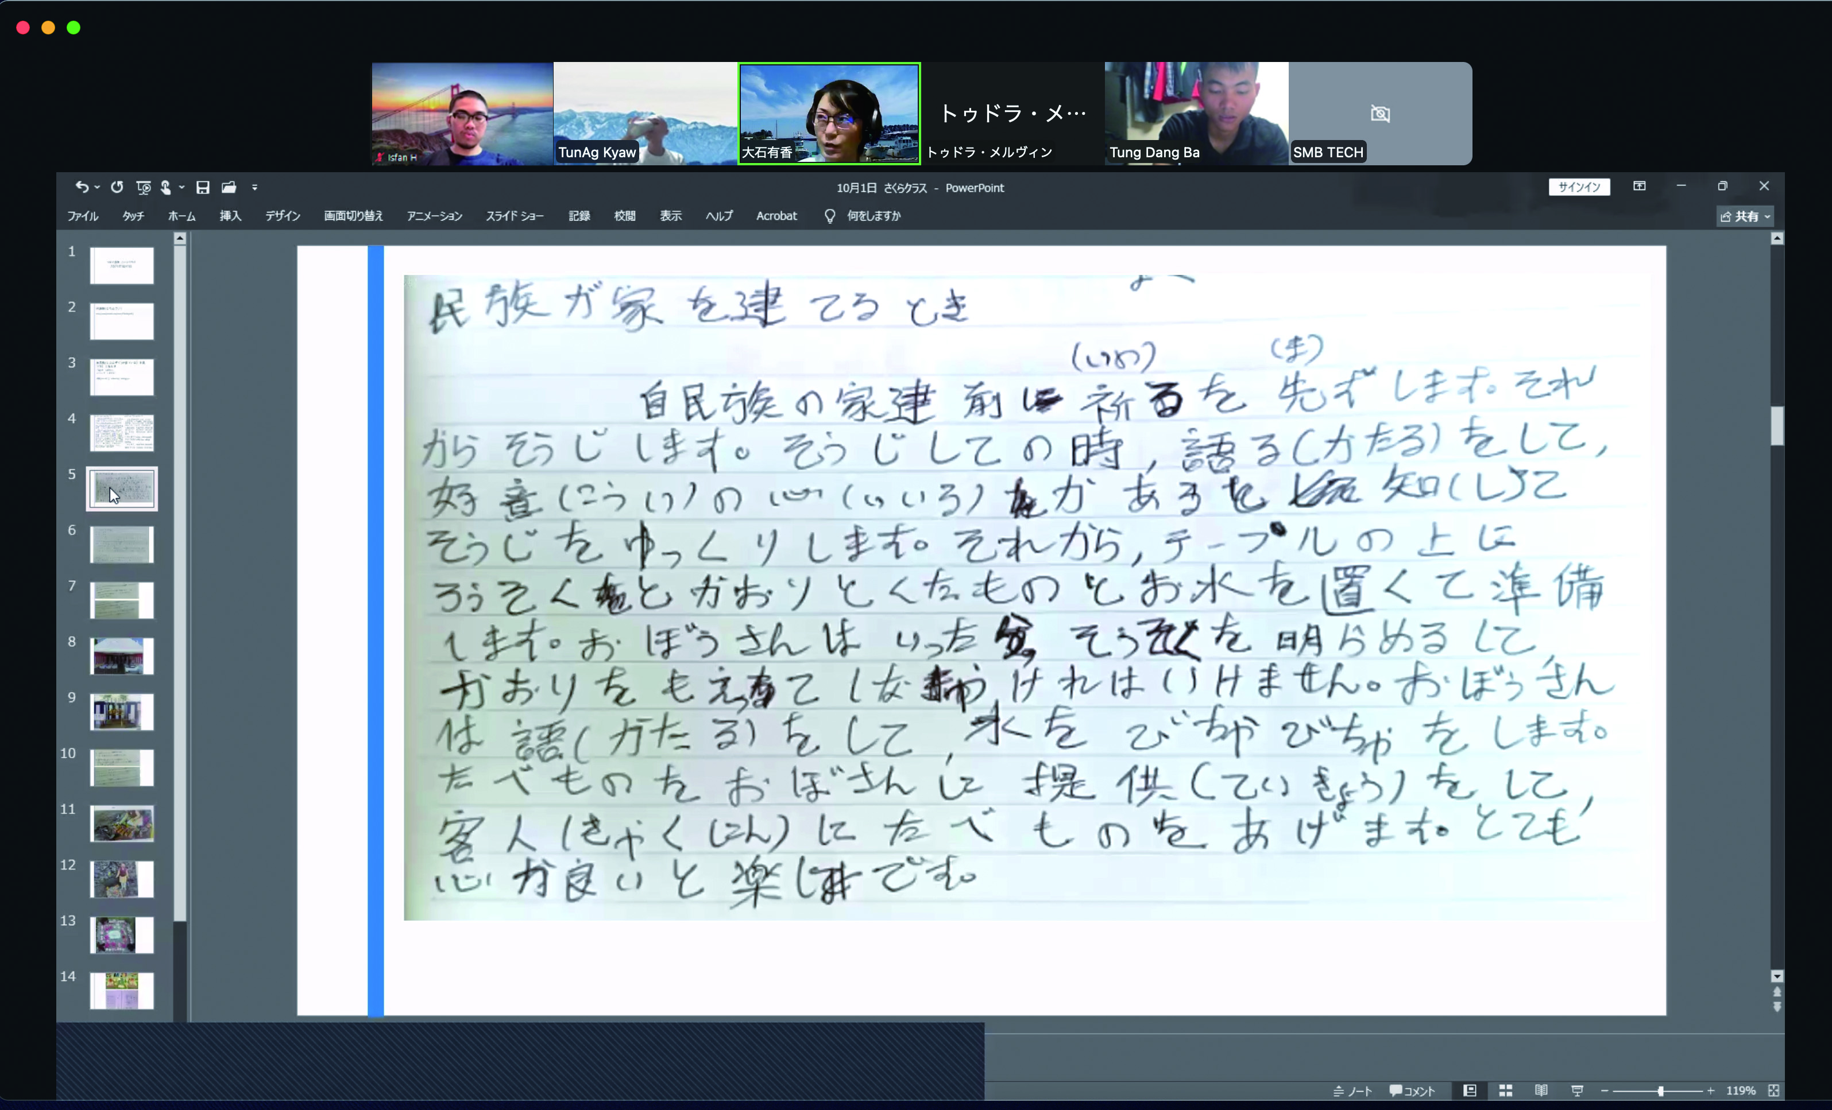Toggle the コメント comments pane
This screenshot has width=1832, height=1110.
[1412, 1090]
